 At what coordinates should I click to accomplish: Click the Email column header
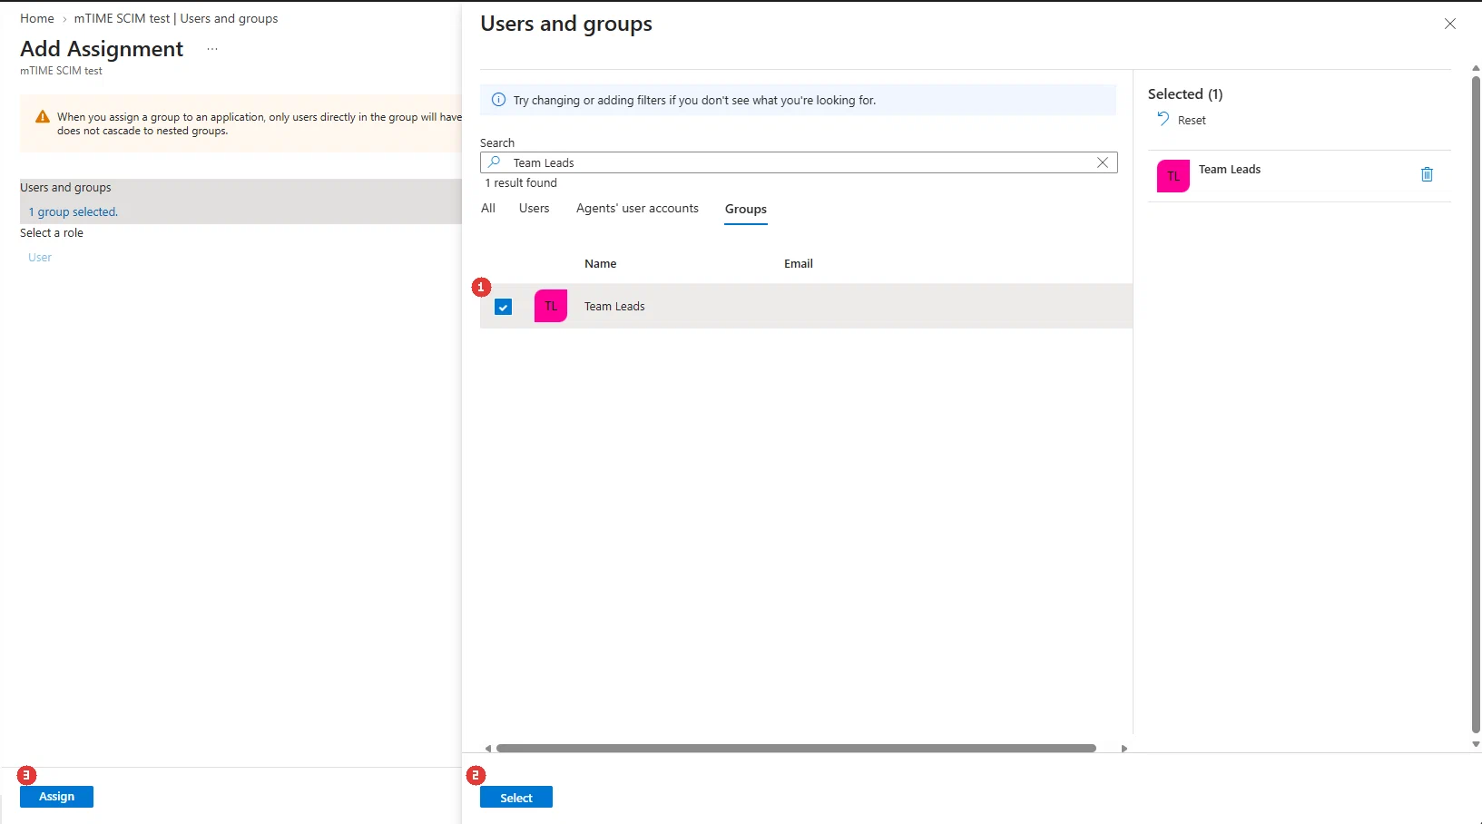pos(799,263)
